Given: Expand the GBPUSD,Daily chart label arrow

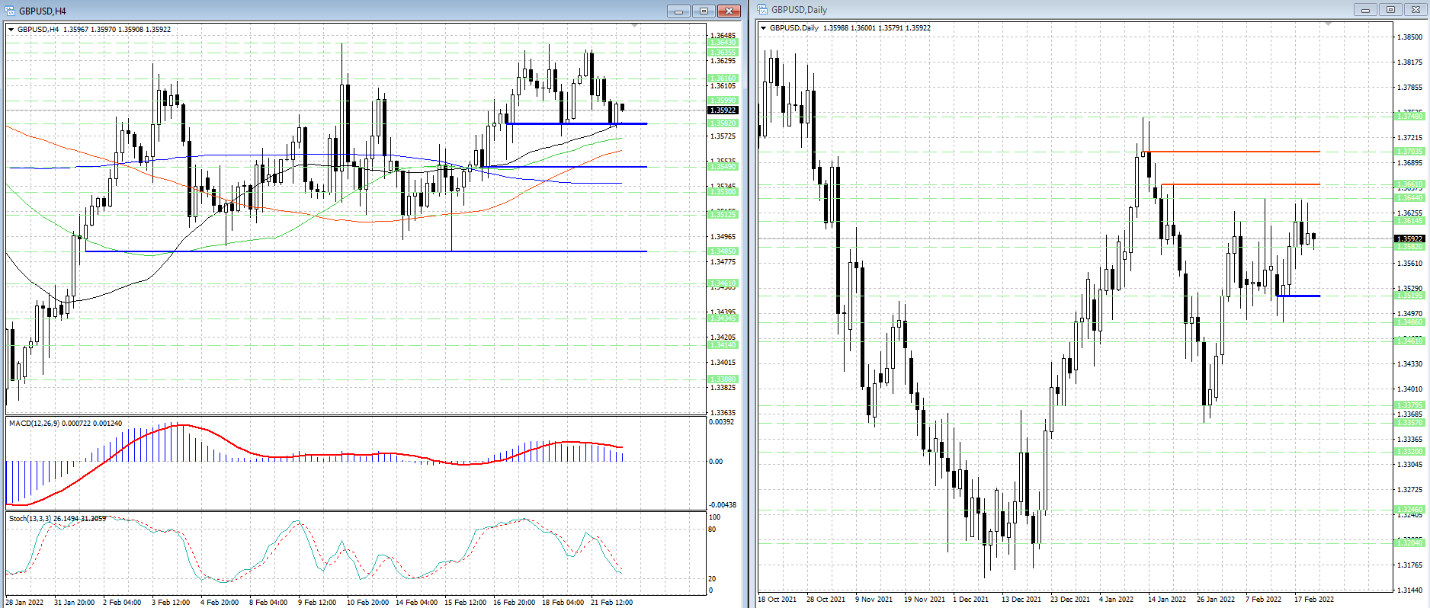Looking at the screenshot, I should 764,28.
